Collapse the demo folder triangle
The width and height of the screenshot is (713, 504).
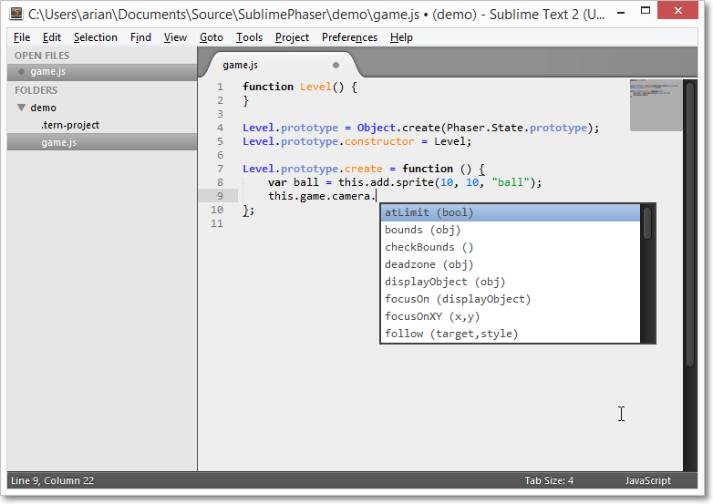click(x=21, y=108)
